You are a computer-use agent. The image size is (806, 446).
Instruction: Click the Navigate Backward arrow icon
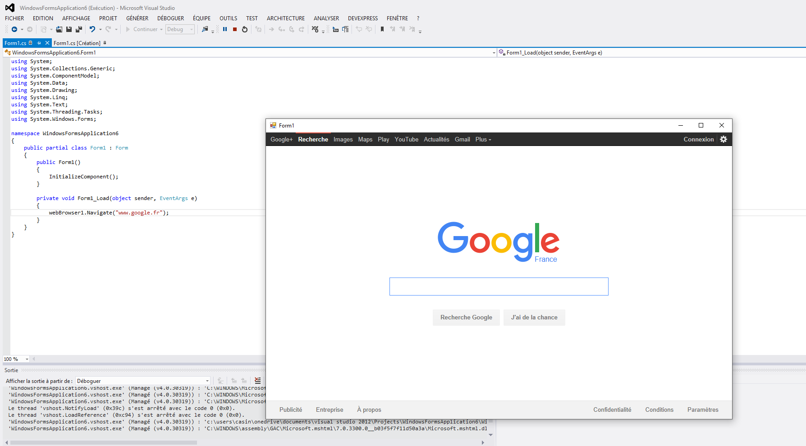[x=14, y=29]
